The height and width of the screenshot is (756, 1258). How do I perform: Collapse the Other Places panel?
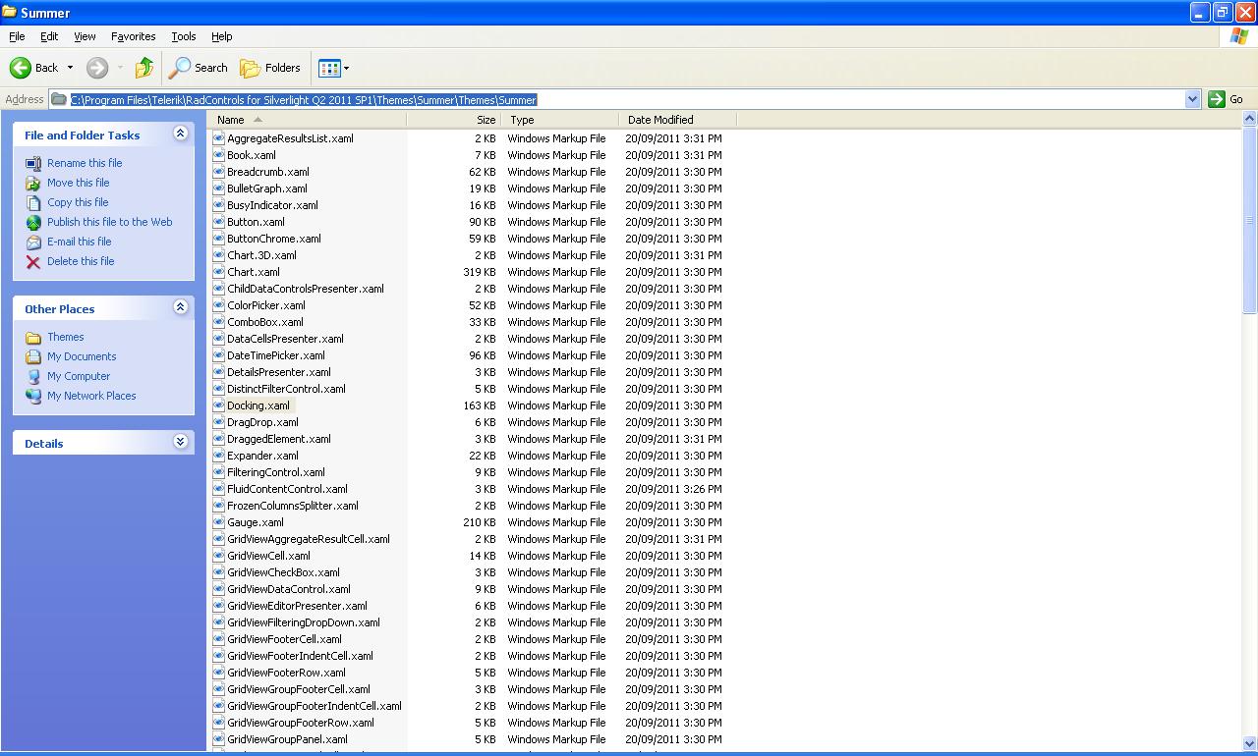[180, 307]
